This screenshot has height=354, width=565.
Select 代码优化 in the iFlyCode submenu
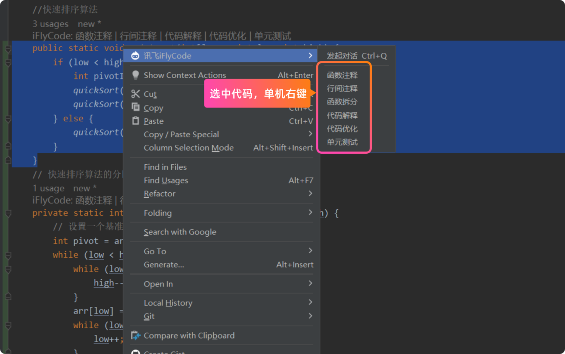coord(342,129)
